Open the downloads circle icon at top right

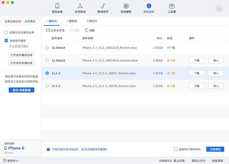point(219,8)
